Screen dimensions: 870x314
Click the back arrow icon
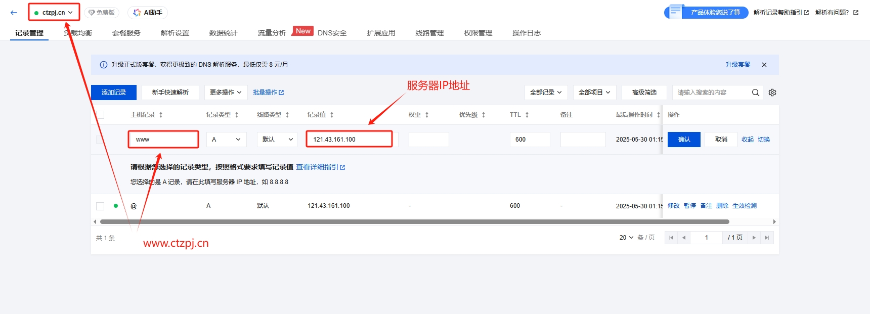14,13
